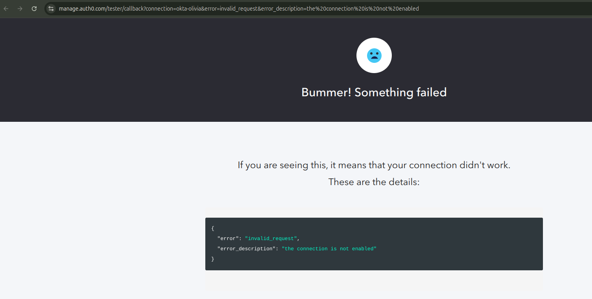Reload the Auth0 callback page
The height and width of the screenshot is (299, 592).
tap(34, 8)
